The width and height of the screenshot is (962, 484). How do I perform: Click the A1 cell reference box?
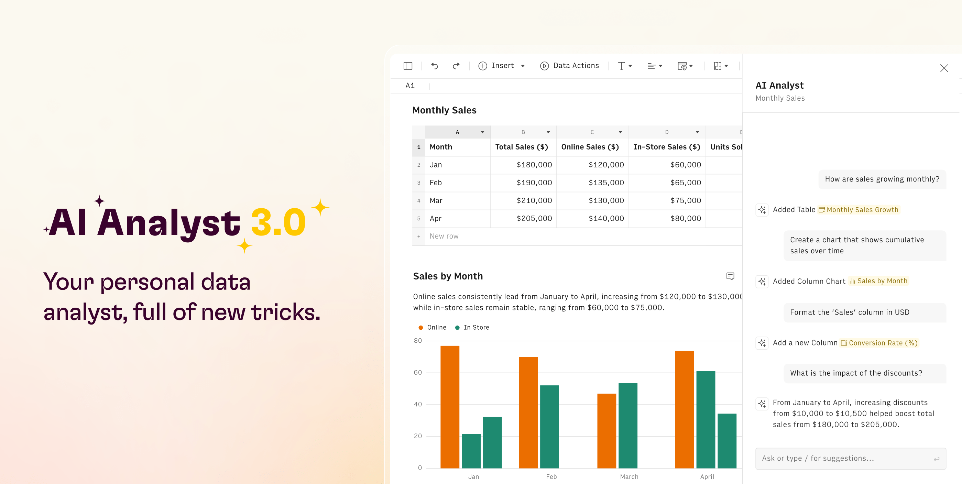(410, 86)
